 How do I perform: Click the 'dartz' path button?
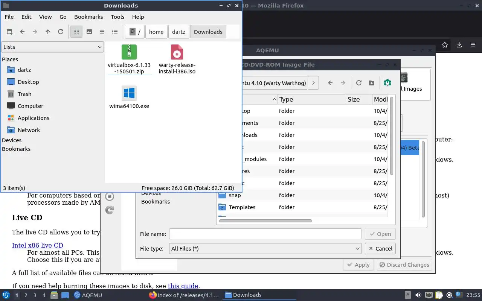tap(179, 32)
